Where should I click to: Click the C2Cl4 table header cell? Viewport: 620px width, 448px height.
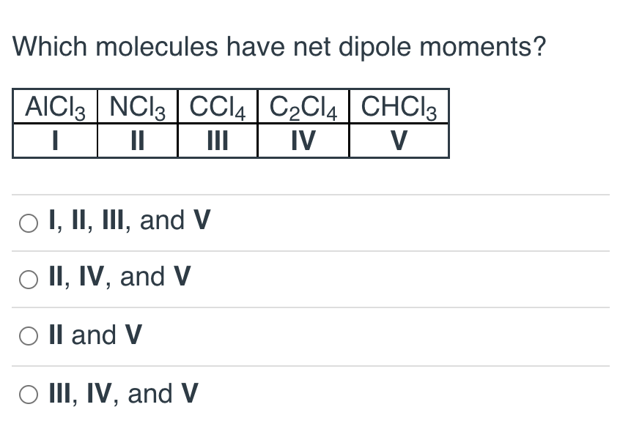tap(302, 107)
